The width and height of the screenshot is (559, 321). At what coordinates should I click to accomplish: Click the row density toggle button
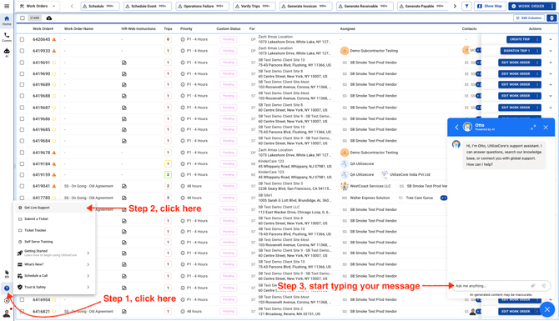(x=551, y=18)
